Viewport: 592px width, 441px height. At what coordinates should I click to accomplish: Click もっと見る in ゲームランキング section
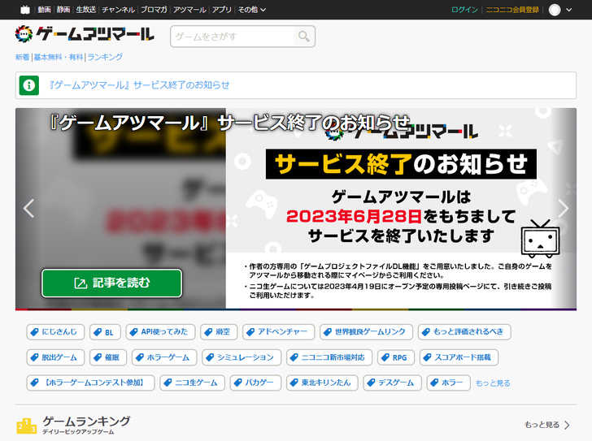tap(546, 426)
